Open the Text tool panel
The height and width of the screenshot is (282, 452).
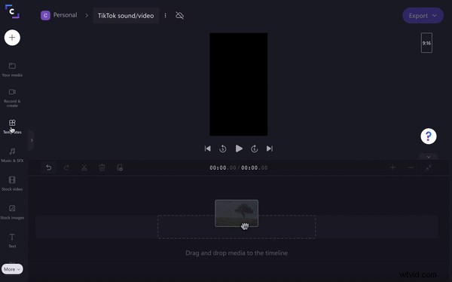point(12,241)
